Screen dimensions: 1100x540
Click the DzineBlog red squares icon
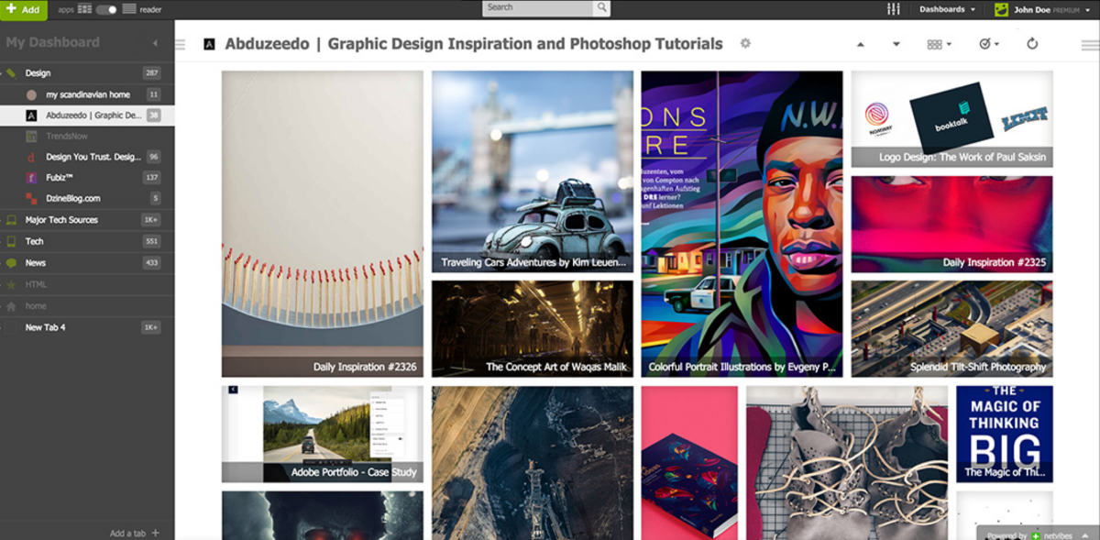(x=31, y=198)
